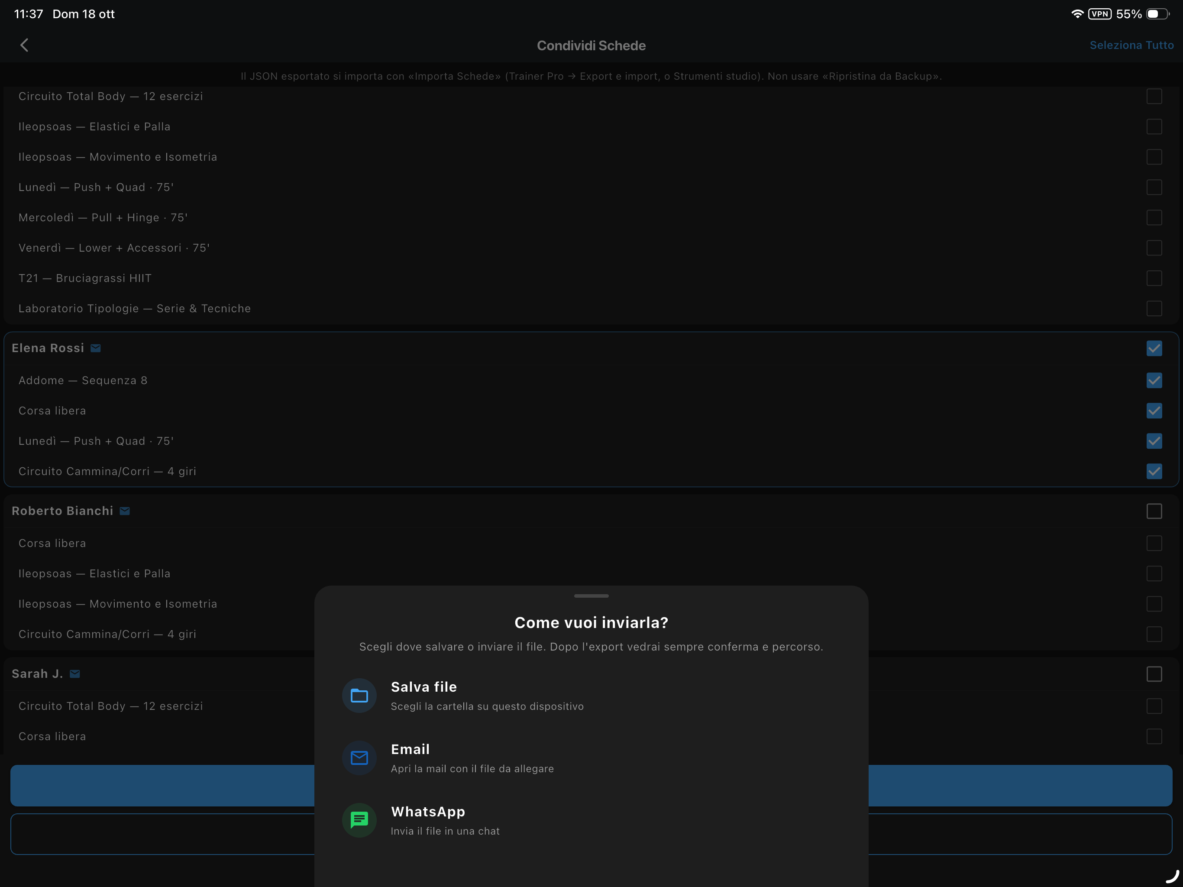
Task: Tap the Condividi Schede title
Action: tap(591, 45)
